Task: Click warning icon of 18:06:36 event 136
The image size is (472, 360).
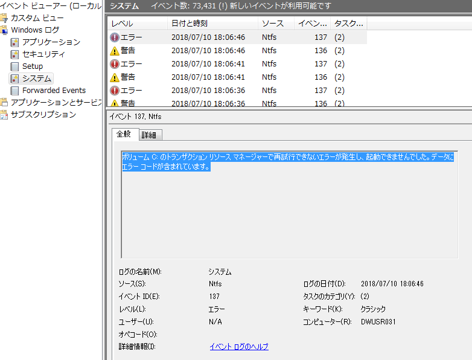Action: coord(115,103)
